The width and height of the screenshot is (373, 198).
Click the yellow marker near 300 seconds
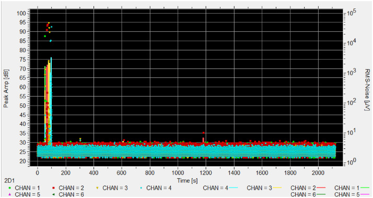[x=80, y=139]
